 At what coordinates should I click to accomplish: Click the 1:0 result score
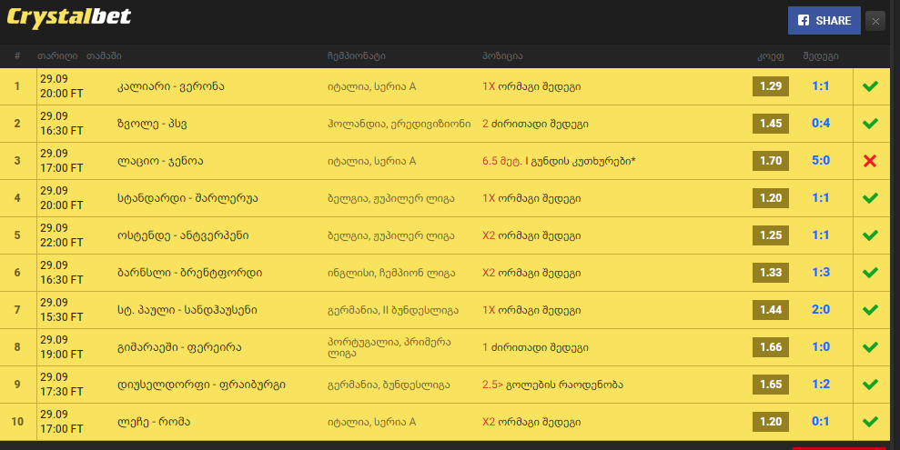(821, 346)
